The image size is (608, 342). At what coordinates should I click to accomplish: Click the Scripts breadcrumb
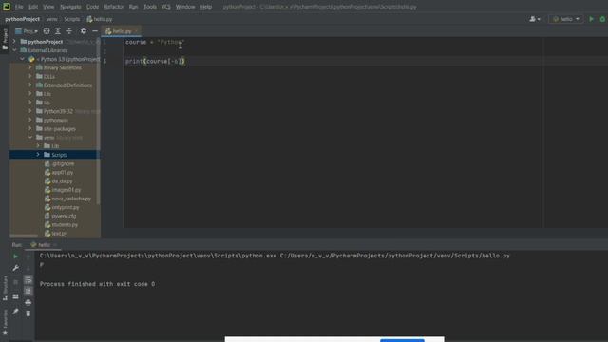click(72, 19)
